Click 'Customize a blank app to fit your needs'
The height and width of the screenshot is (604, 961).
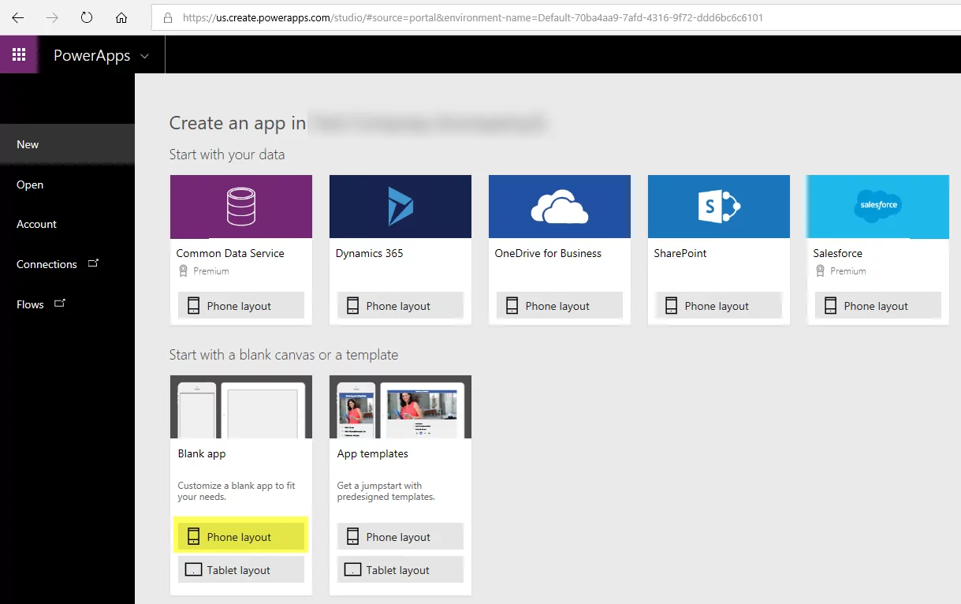[x=237, y=491]
